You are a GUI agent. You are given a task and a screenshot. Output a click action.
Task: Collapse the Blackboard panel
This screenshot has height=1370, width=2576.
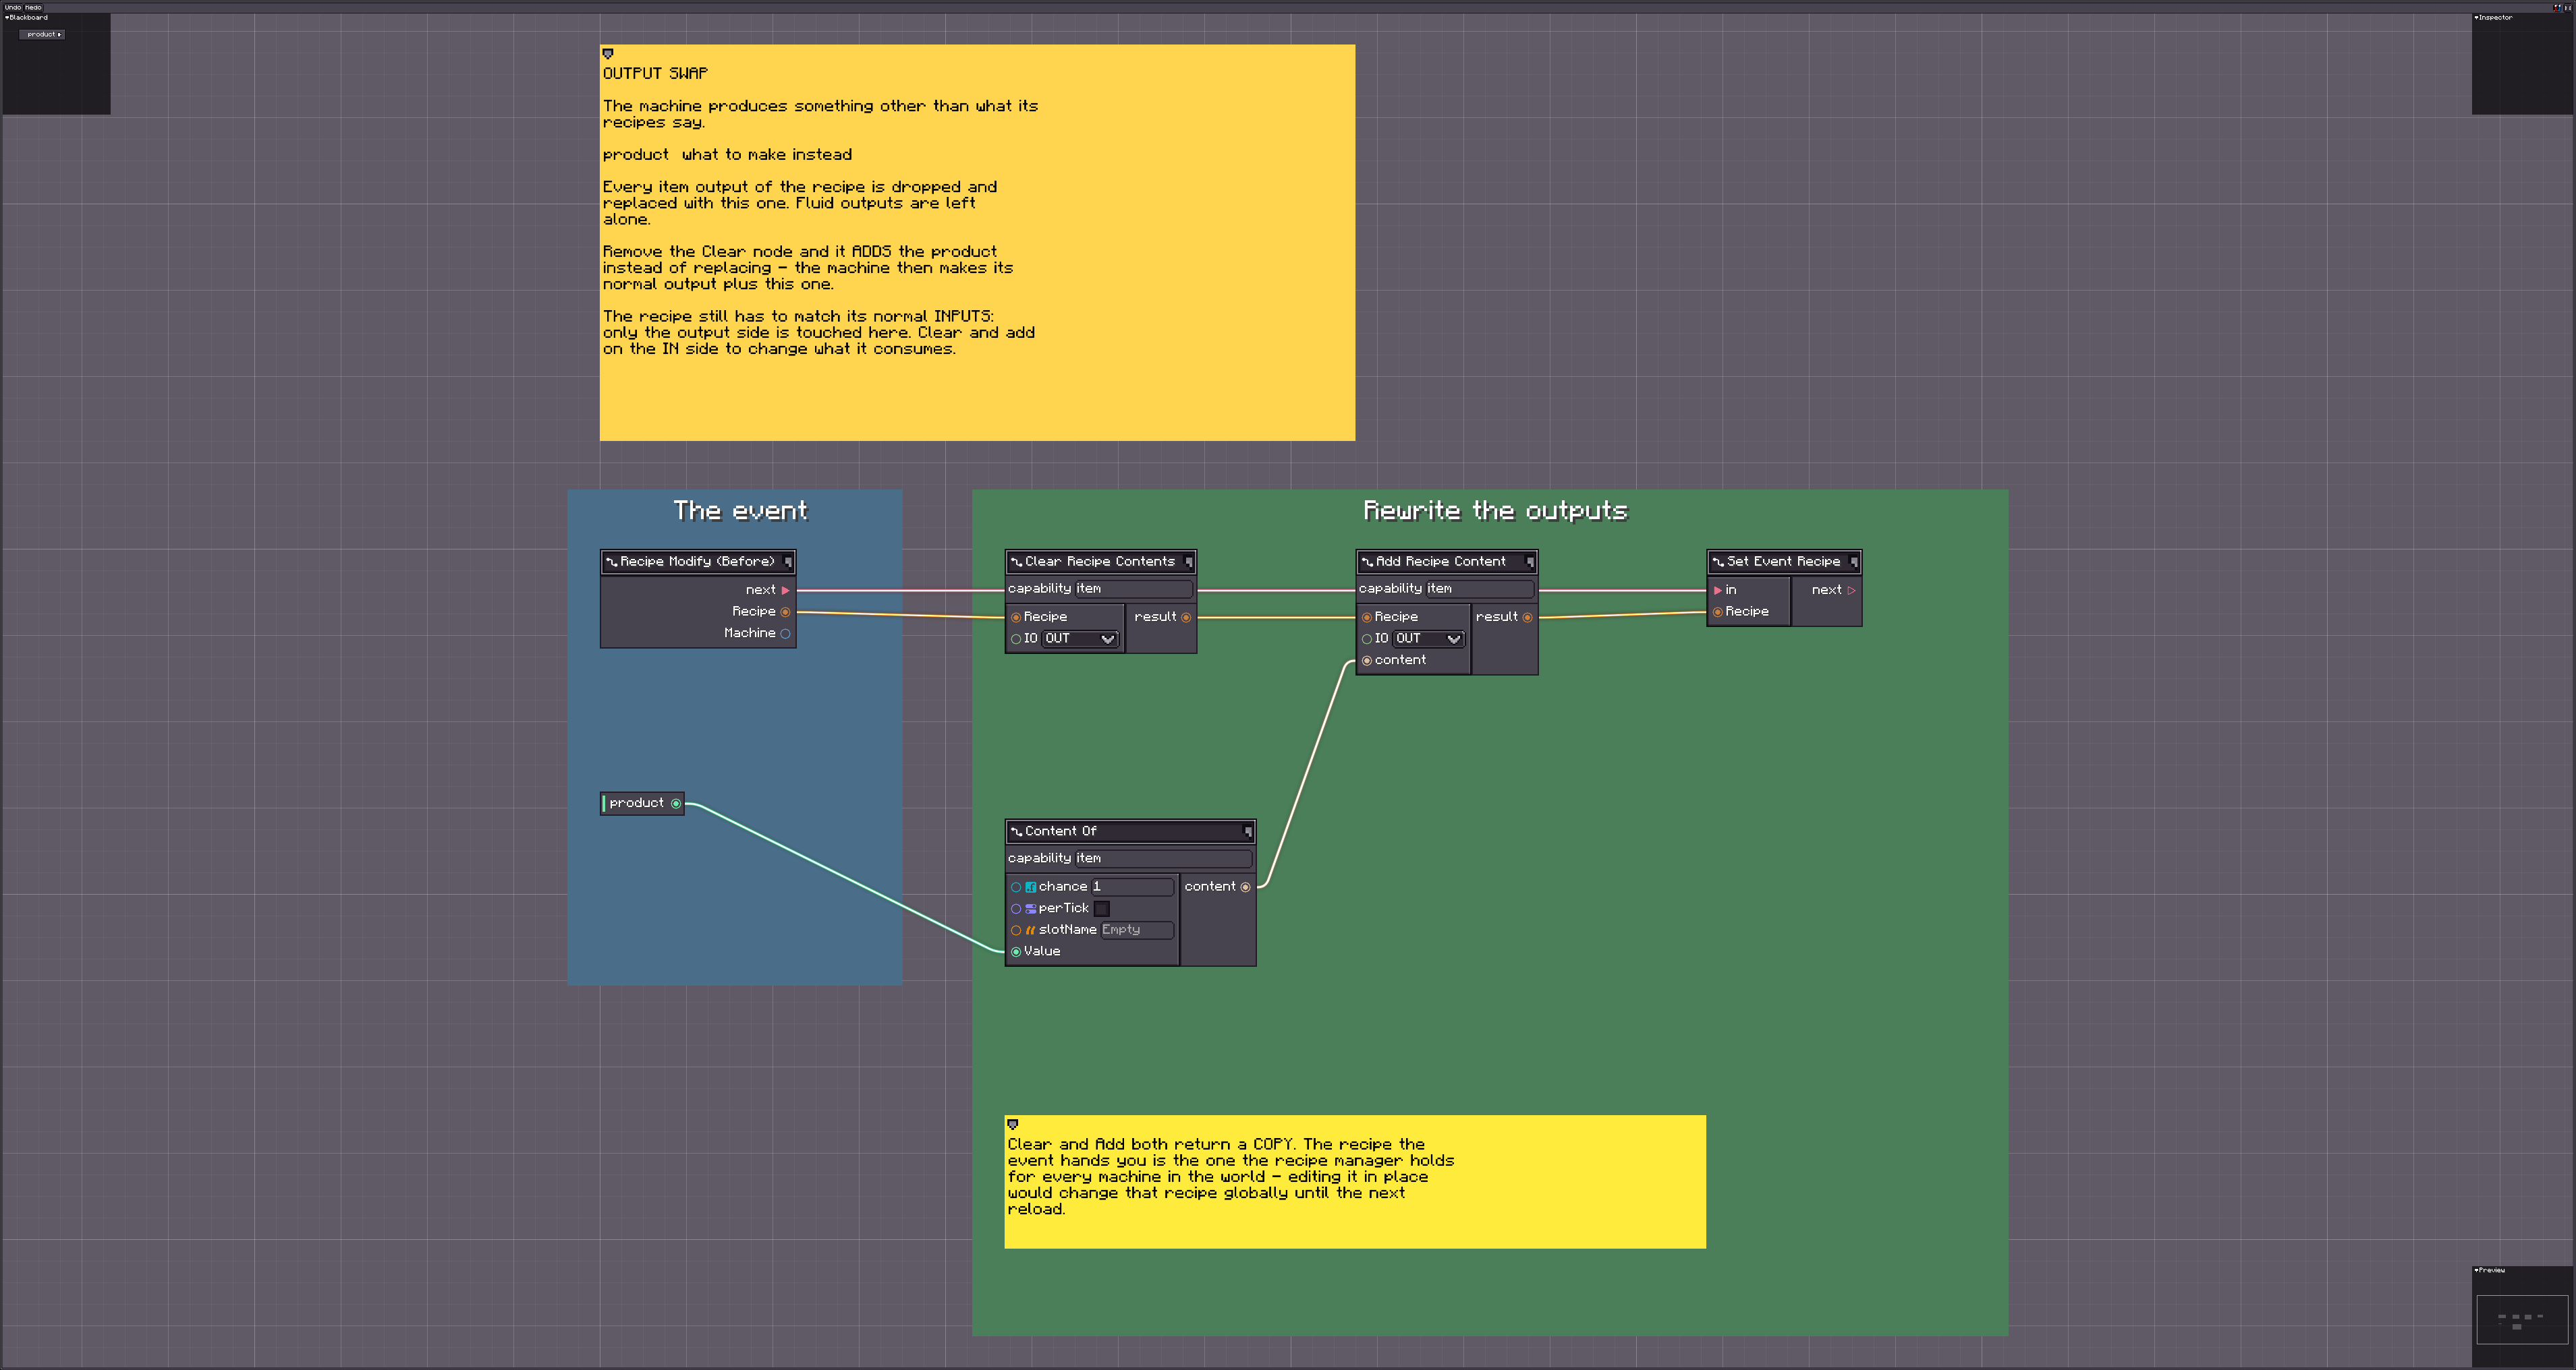click(7, 18)
